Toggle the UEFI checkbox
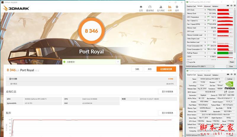 229,92
